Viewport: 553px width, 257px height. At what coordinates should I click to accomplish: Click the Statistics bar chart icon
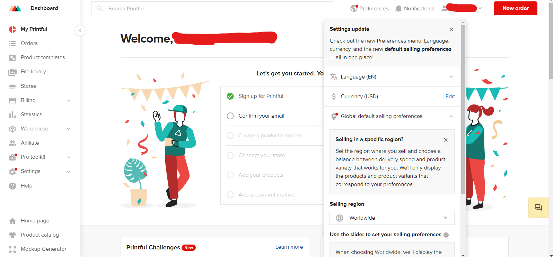click(x=12, y=114)
